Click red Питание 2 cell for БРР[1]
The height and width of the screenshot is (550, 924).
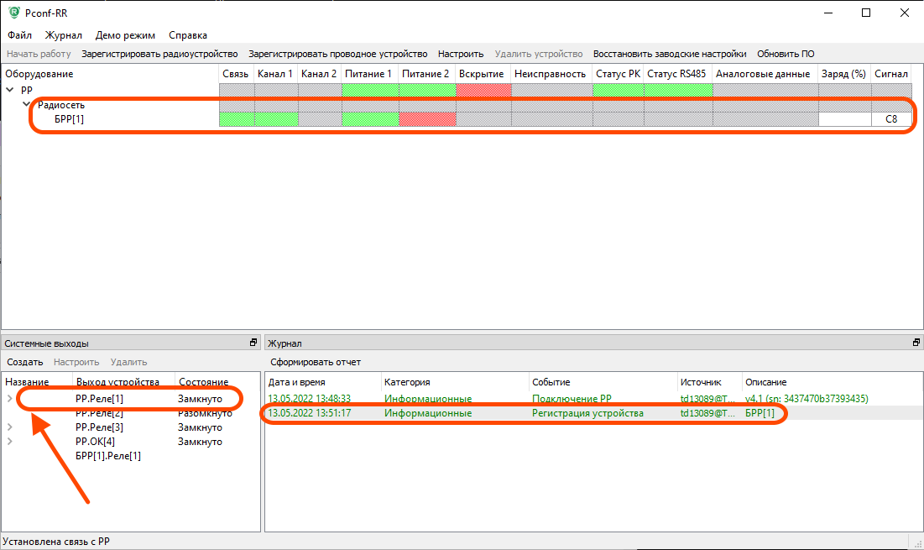427,119
